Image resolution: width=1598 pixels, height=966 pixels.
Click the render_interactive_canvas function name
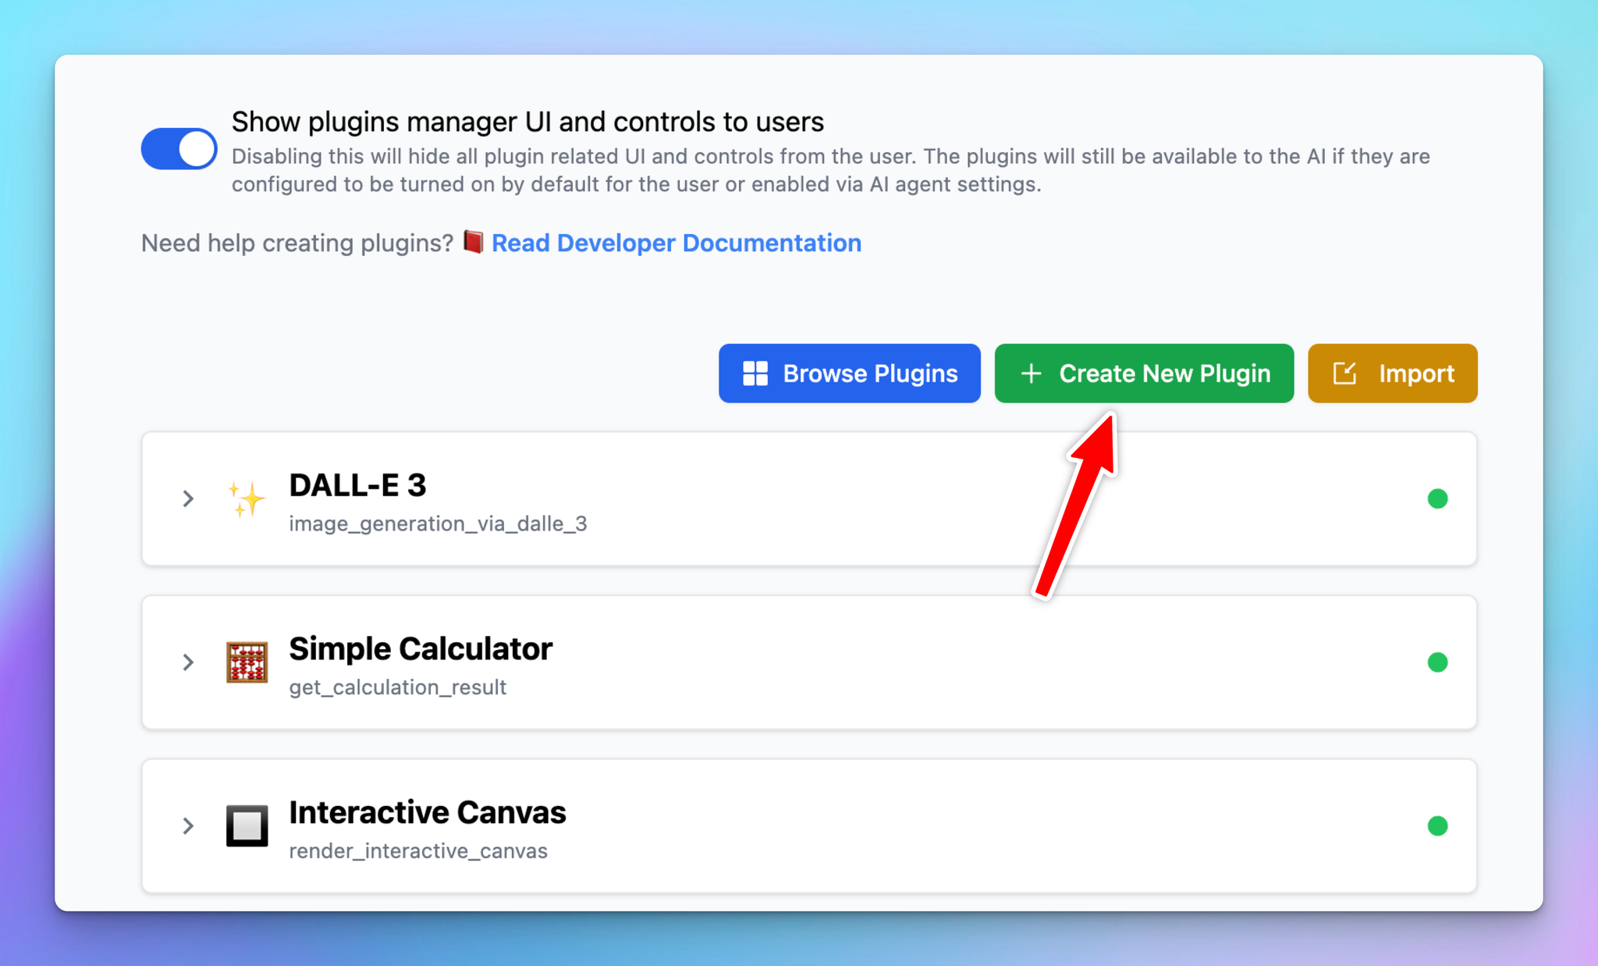(x=417, y=851)
